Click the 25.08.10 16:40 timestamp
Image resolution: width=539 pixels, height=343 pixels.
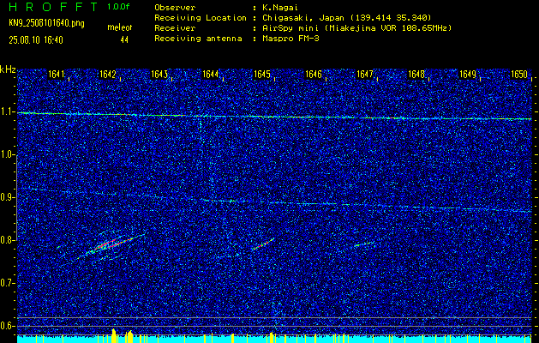(36, 40)
